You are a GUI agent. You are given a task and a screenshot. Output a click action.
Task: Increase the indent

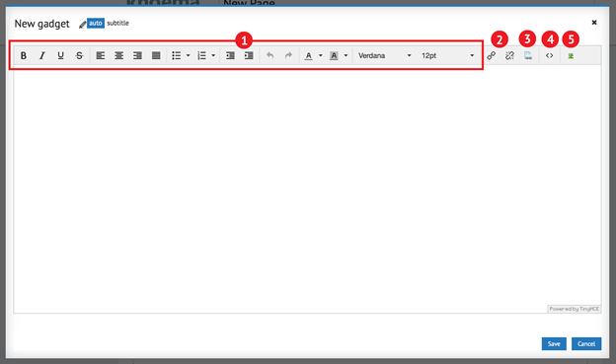[x=249, y=56]
